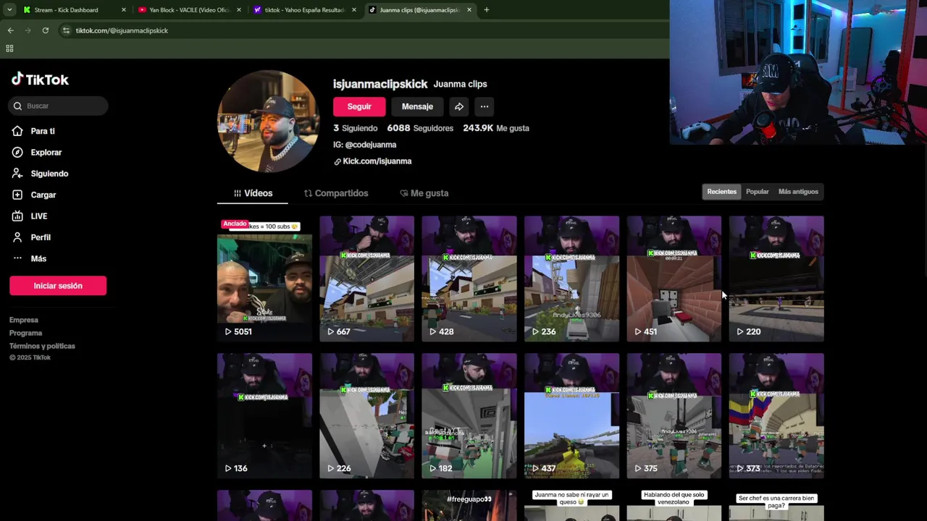This screenshot has height=521, width=927.
Task: Open the video with 136 views
Action: tap(264, 416)
